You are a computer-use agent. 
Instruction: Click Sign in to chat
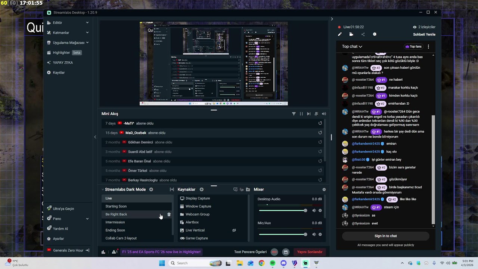tap(386, 236)
